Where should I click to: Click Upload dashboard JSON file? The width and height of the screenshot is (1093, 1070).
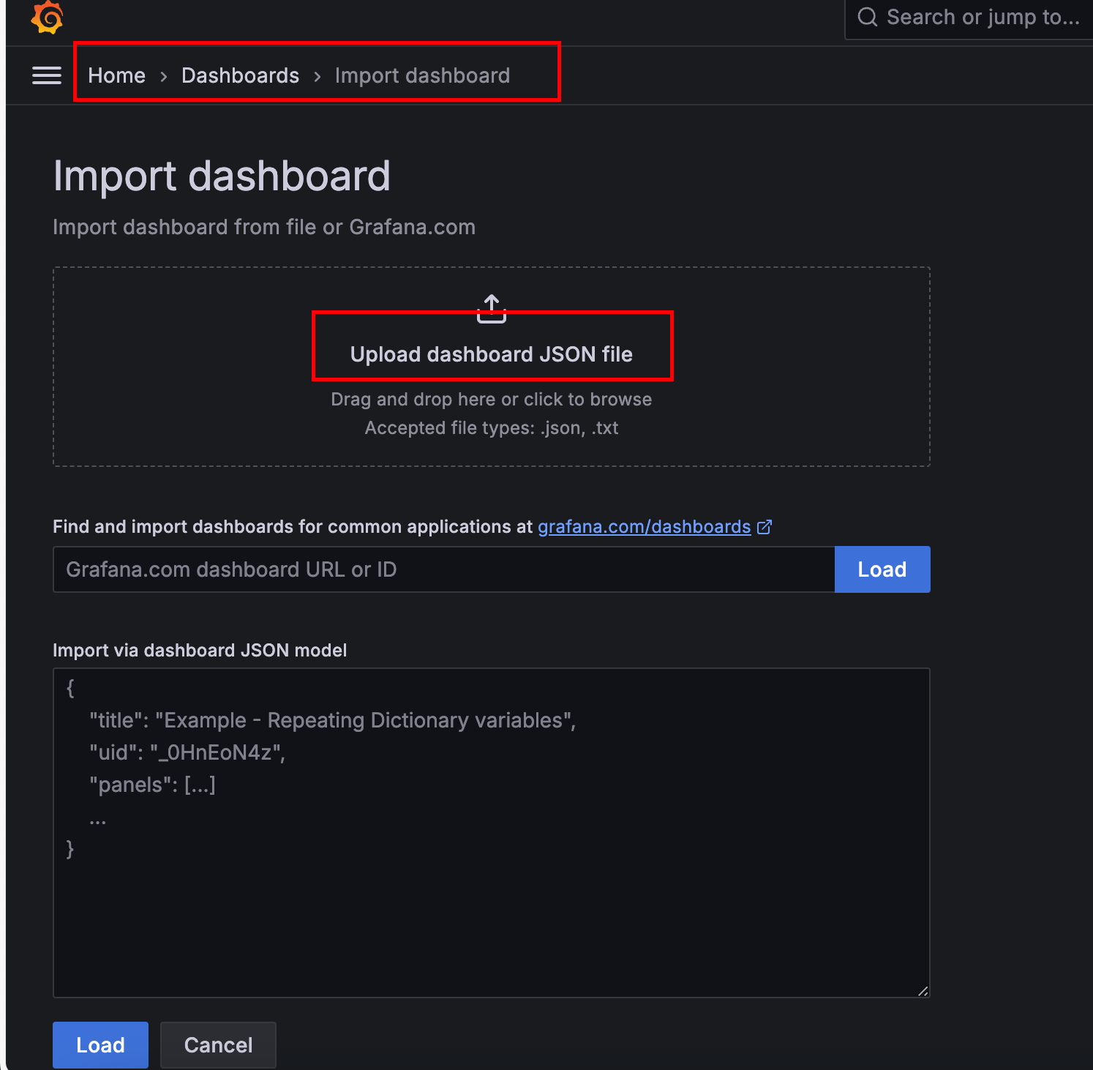[492, 354]
